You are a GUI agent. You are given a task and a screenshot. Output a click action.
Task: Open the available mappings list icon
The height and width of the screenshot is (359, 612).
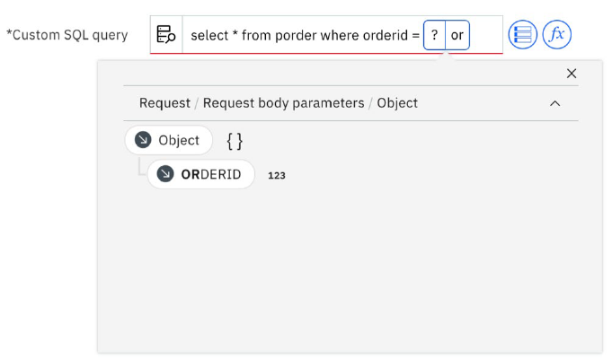tap(523, 35)
